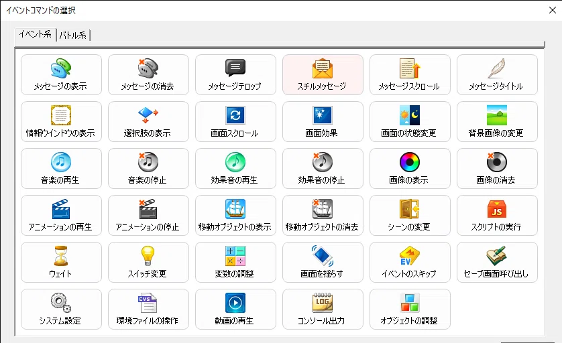The width and height of the screenshot is (562, 343).
Task: Choose 音楽の再生 command
Action: click(61, 169)
